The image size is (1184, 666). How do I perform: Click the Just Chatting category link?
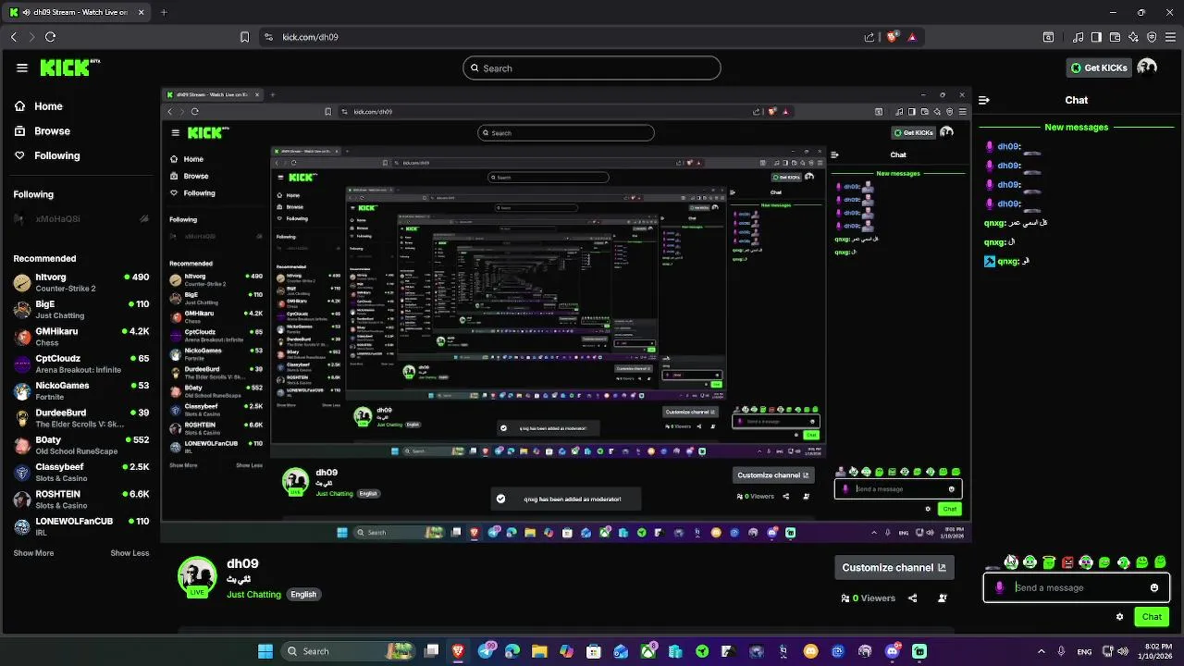tap(253, 594)
